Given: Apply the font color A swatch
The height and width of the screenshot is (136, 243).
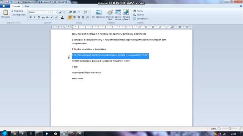Looking at the screenshot, I should tap(62, 17).
